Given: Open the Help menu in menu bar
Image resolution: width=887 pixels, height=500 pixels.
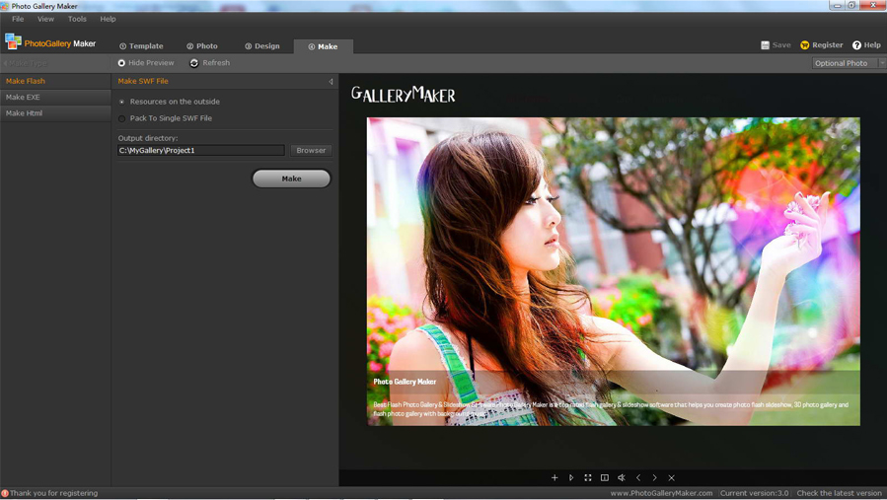Looking at the screenshot, I should click(x=108, y=19).
